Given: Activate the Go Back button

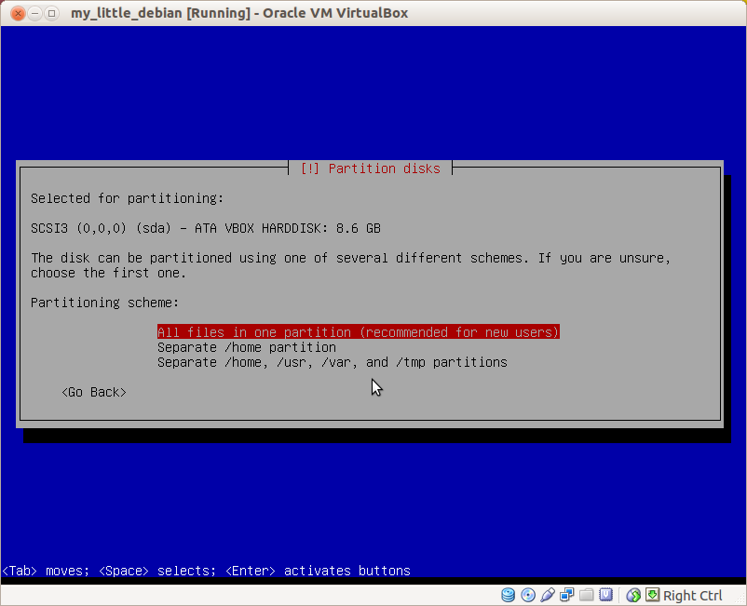Looking at the screenshot, I should (94, 392).
